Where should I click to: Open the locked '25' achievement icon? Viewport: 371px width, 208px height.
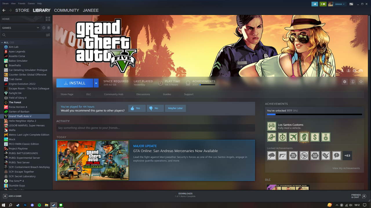click(x=293, y=155)
